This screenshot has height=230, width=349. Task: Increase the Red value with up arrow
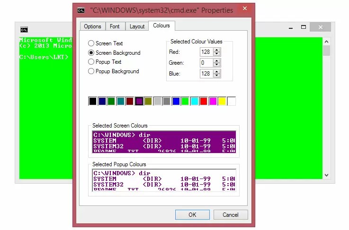click(x=216, y=50)
